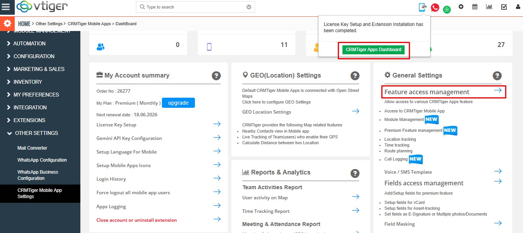Click arrow next to Time Tracking Report
This screenshot has height=233, width=523.
[x=356, y=211]
